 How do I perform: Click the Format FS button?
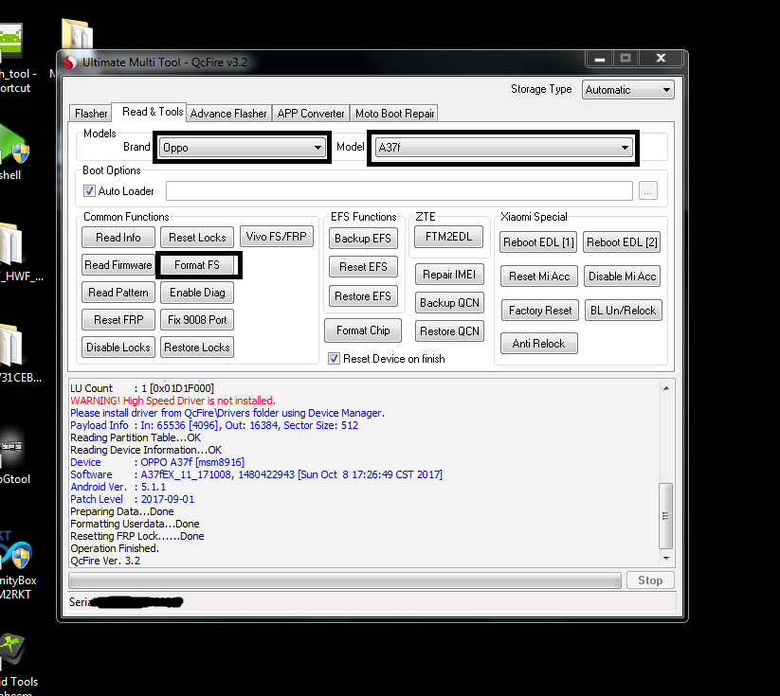pyautogui.click(x=197, y=265)
